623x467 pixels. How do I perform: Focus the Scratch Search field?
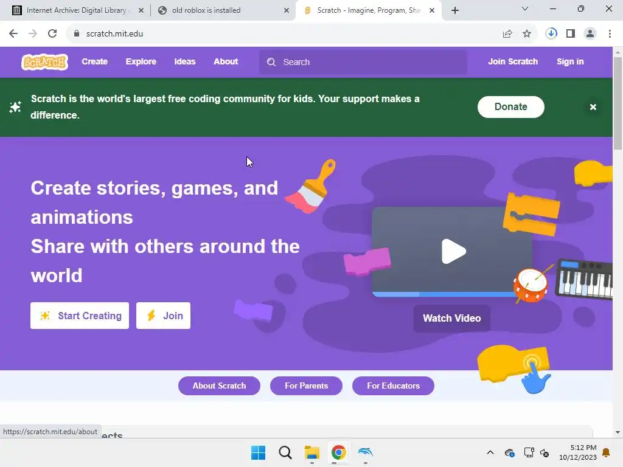[x=363, y=62]
